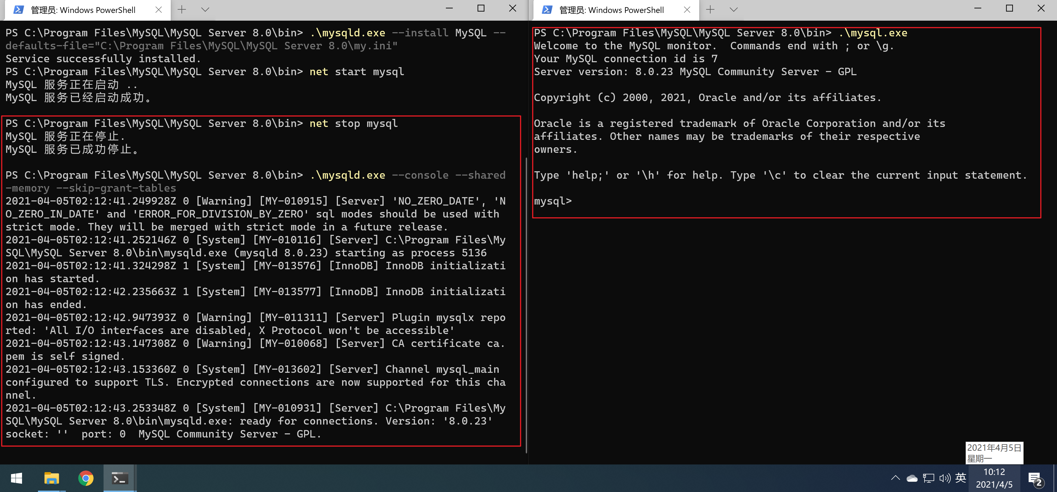Open new tab in right PowerShell window
This screenshot has width=1057, height=492.
710,9
